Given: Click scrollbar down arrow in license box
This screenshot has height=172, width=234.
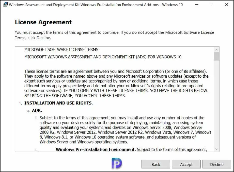Looking at the screenshot, I should pos(216,149).
